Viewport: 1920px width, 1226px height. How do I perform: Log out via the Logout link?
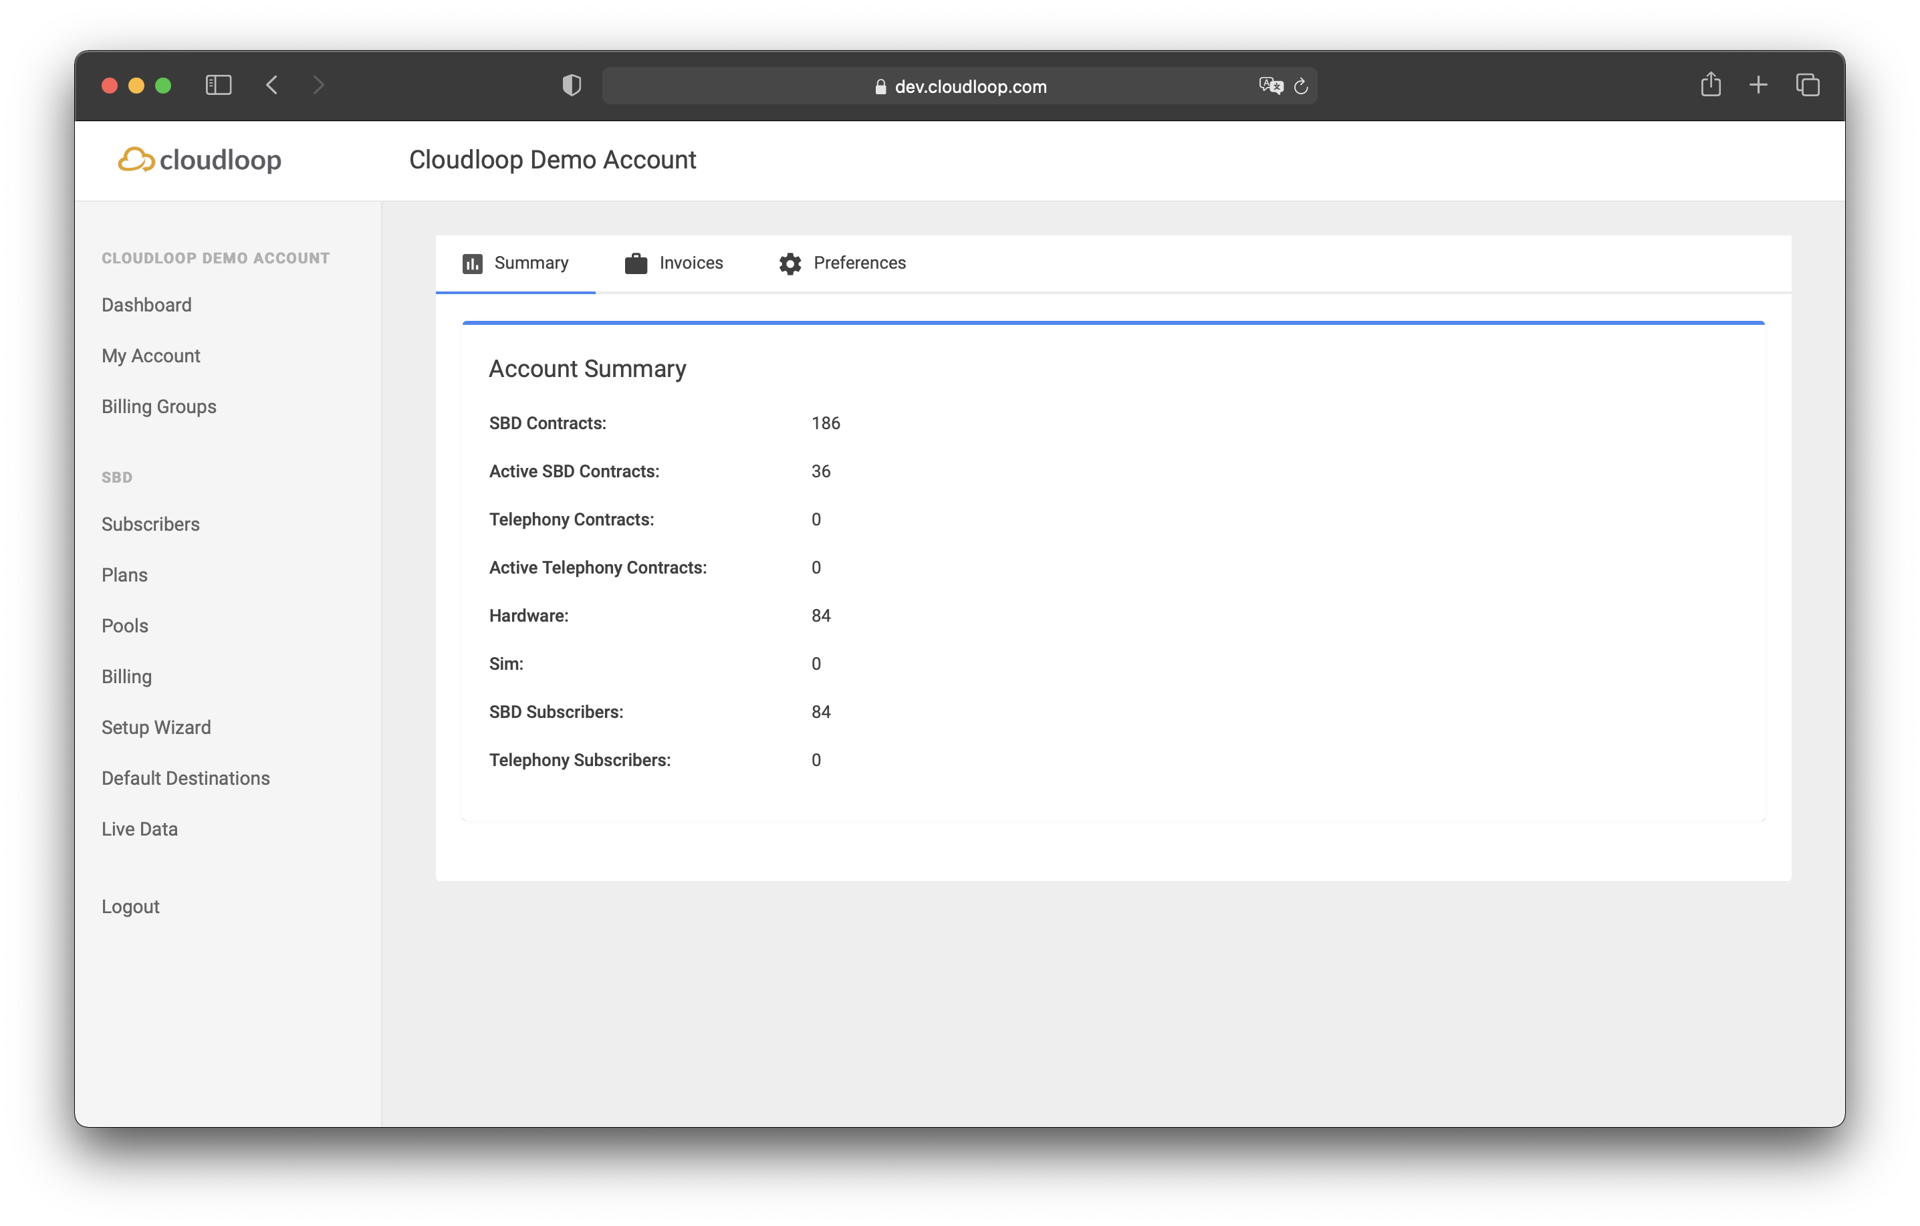click(x=131, y=906)
